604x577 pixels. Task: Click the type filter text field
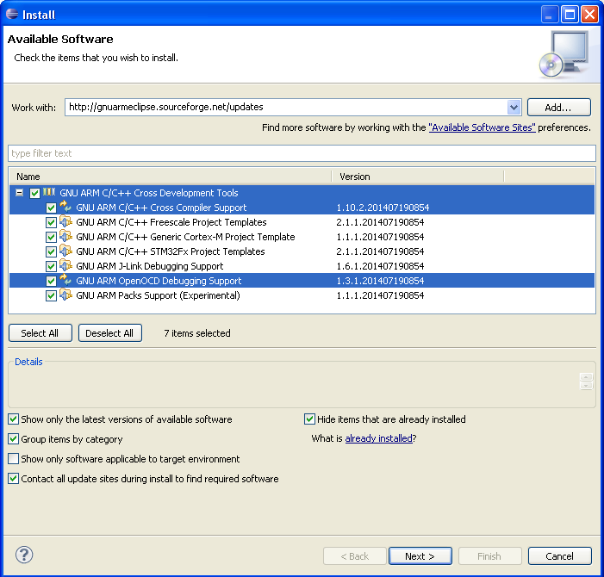[x=302, y=153]
